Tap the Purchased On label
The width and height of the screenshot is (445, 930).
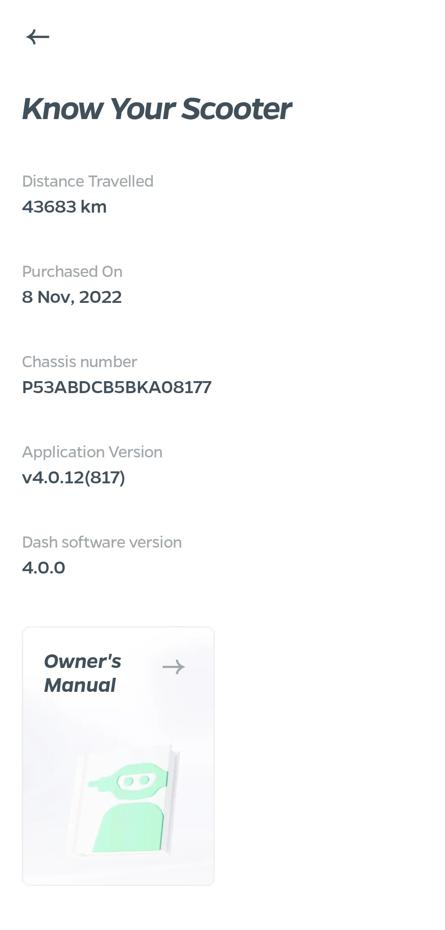pyautogui.click(x=72, y=272)
